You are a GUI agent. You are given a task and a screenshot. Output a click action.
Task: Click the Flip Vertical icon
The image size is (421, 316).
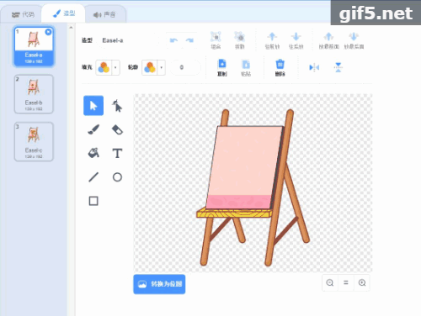coord(338,67)
